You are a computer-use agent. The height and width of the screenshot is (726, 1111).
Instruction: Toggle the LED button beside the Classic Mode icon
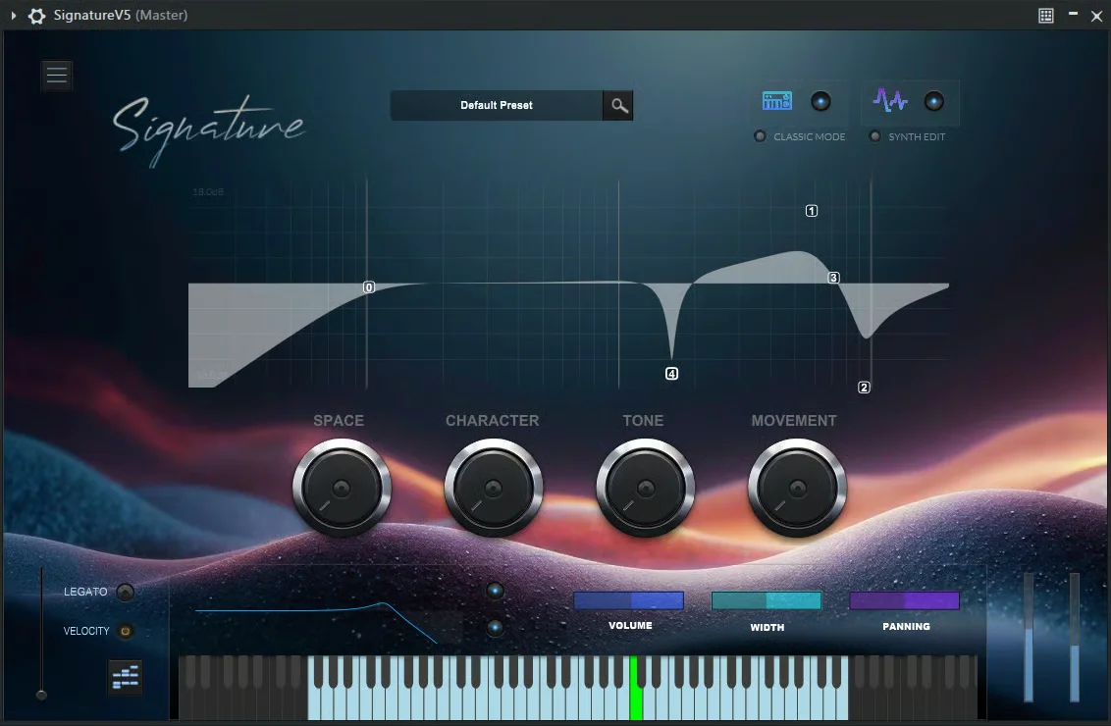point(820,100)
